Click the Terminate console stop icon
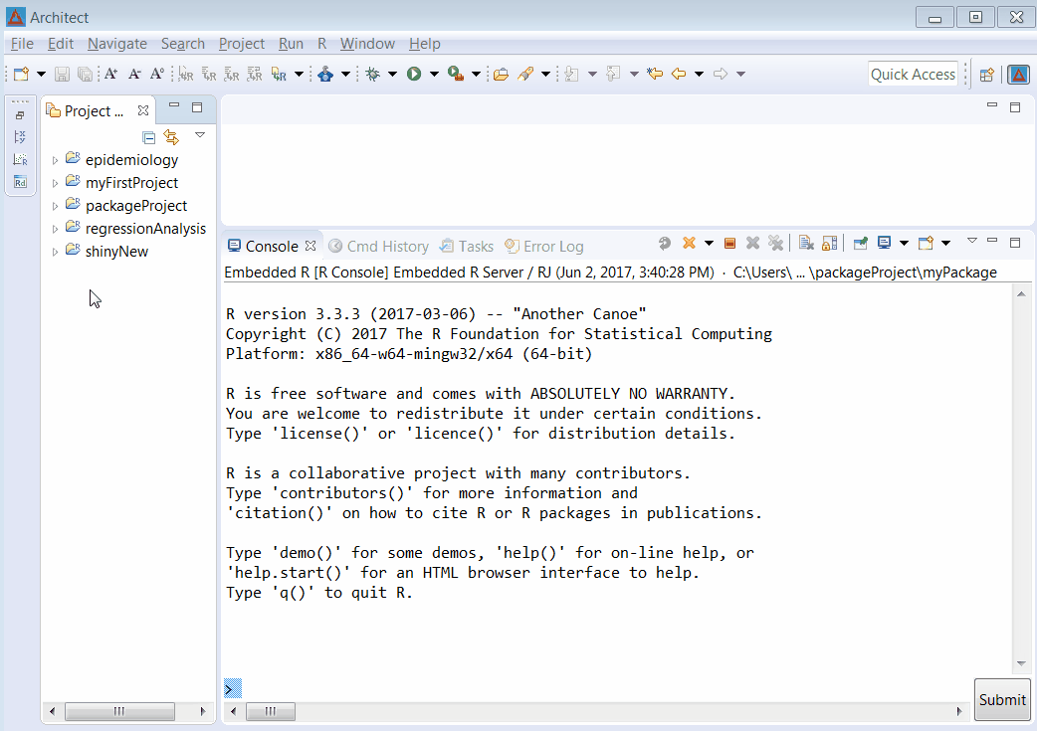 (730, 244)
